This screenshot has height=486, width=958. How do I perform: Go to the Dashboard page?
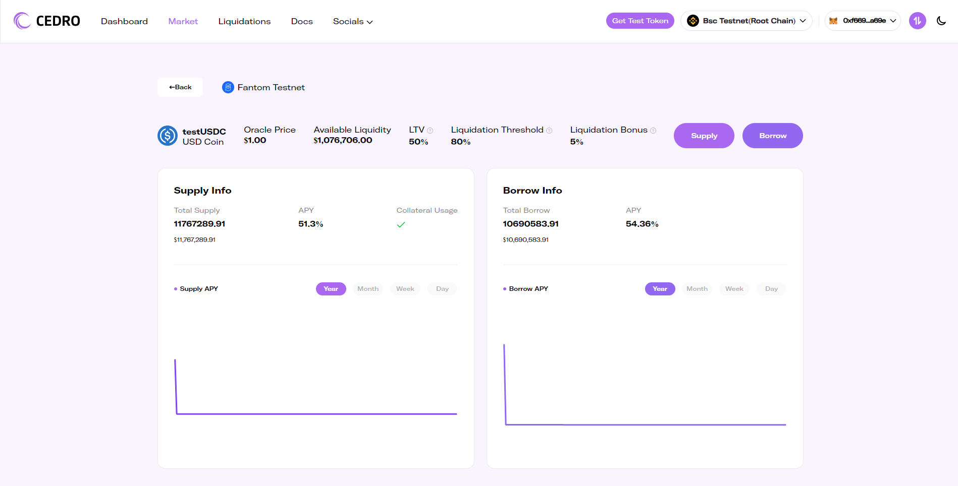tap(124, 21)
